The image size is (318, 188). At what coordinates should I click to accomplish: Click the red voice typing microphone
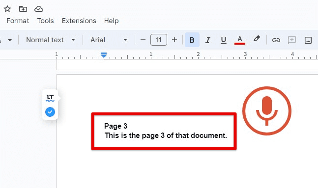(x=267, y=110)
